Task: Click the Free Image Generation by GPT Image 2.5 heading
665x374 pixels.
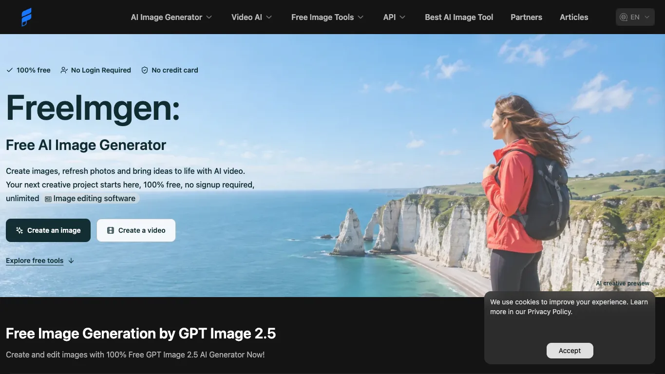Action: tap(141, 334)
